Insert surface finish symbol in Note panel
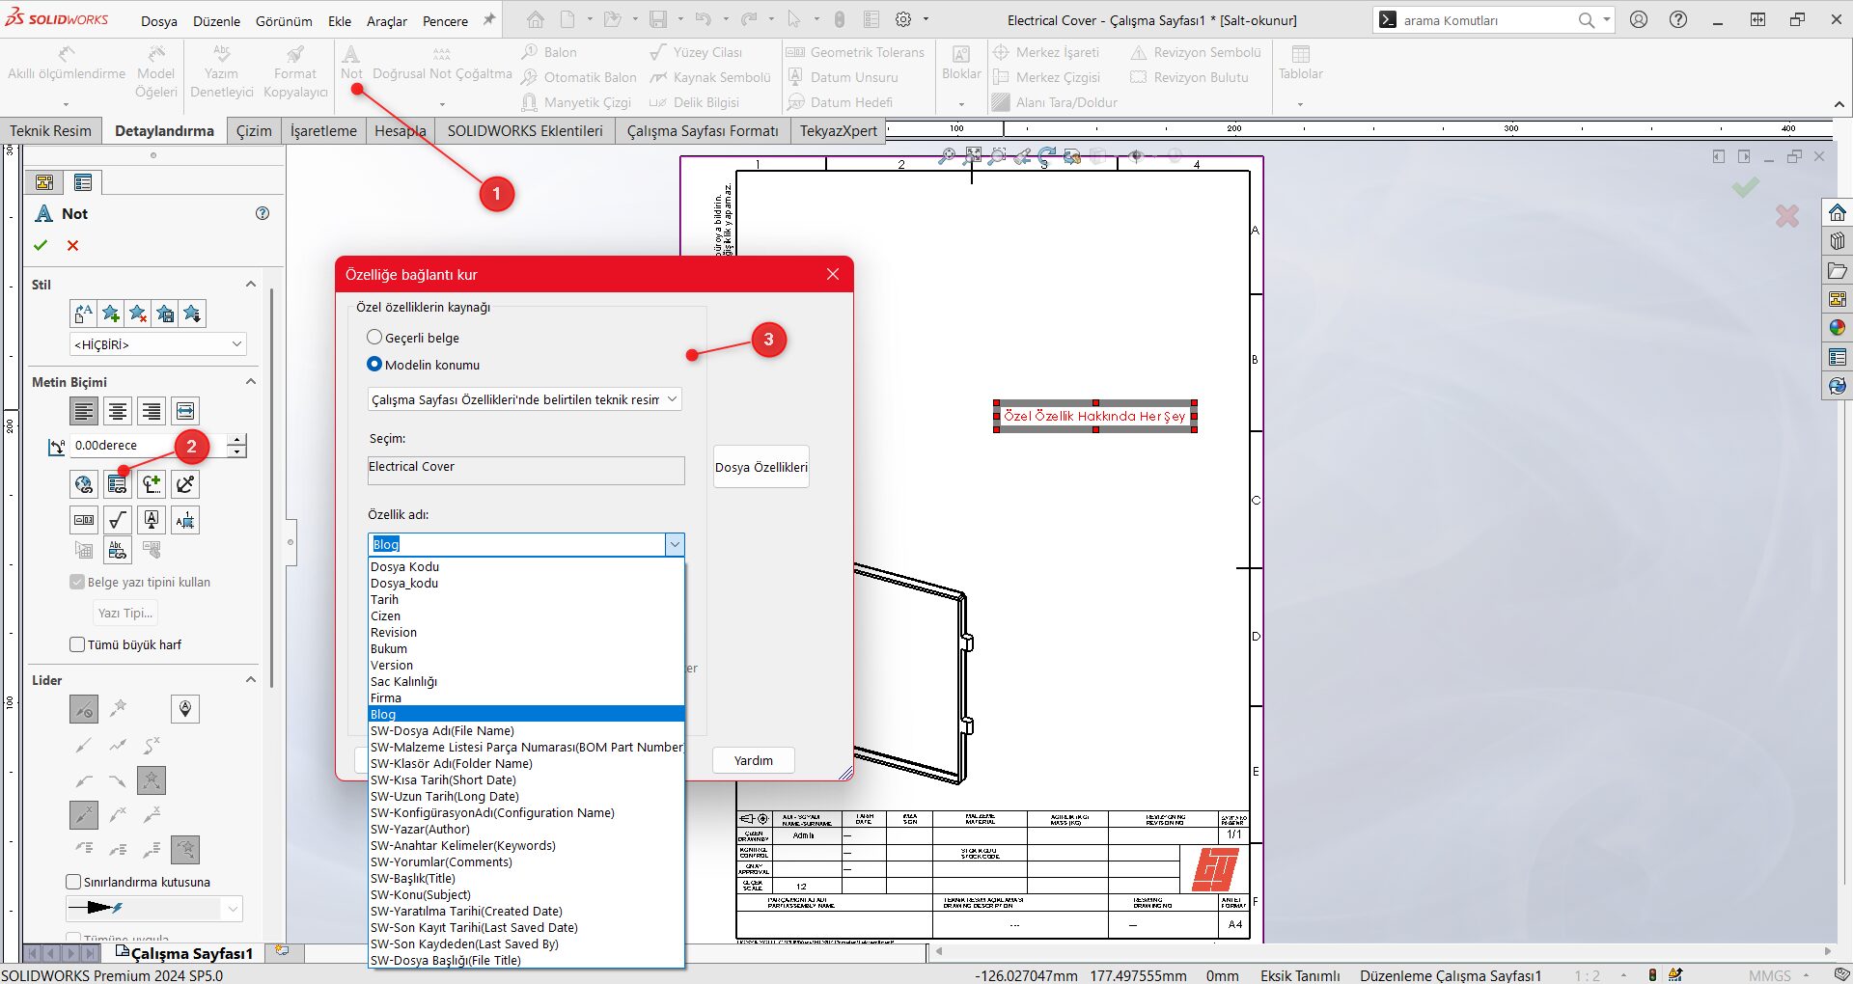The width and height of the screenshot is (1853, 984). (x=118, y=521)
